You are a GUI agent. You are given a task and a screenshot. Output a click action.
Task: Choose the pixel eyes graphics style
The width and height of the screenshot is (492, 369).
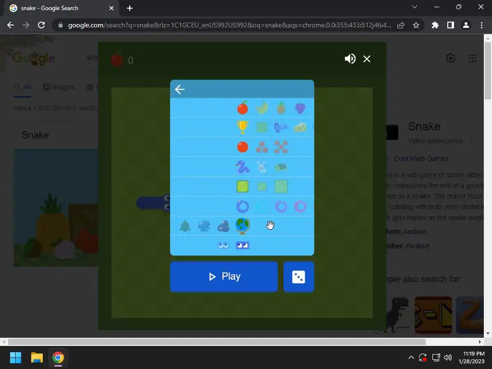243,246
